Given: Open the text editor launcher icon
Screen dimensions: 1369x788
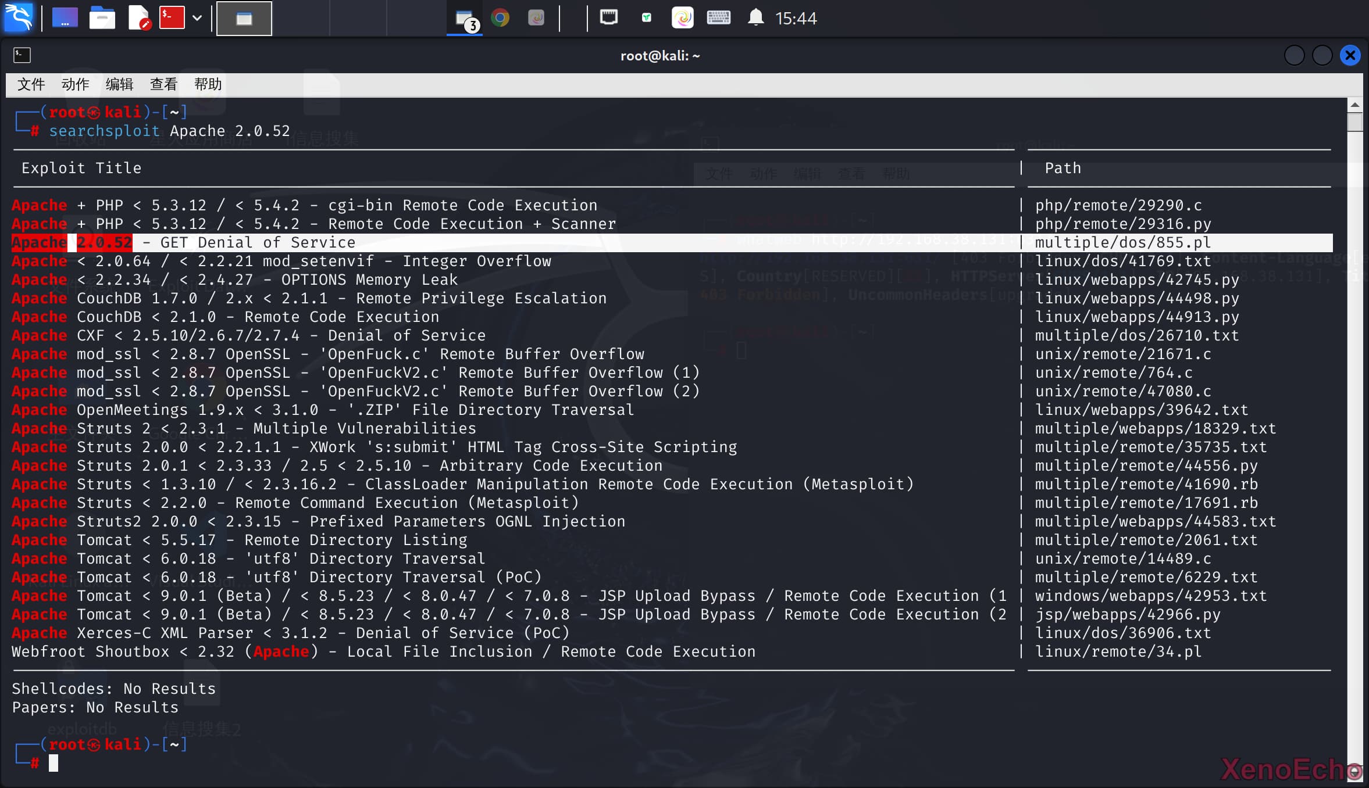Looking at the screenshot, I should (x=138, y=18).
